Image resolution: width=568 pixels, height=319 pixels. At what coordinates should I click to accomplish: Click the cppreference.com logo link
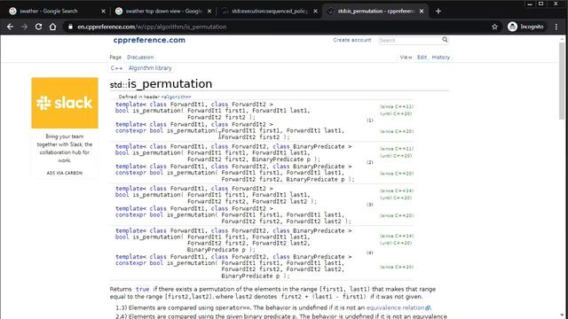click(149, 40)
